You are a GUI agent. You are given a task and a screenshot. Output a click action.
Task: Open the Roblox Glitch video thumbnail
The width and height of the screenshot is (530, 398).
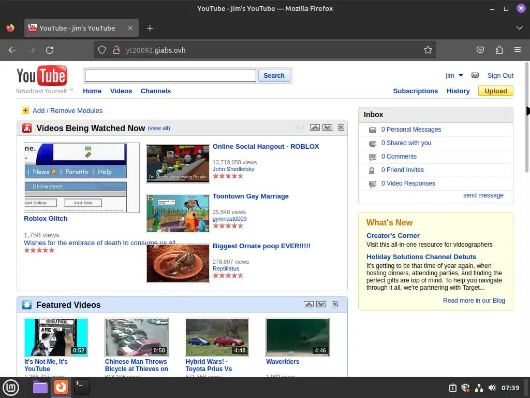tap(81, 178)
